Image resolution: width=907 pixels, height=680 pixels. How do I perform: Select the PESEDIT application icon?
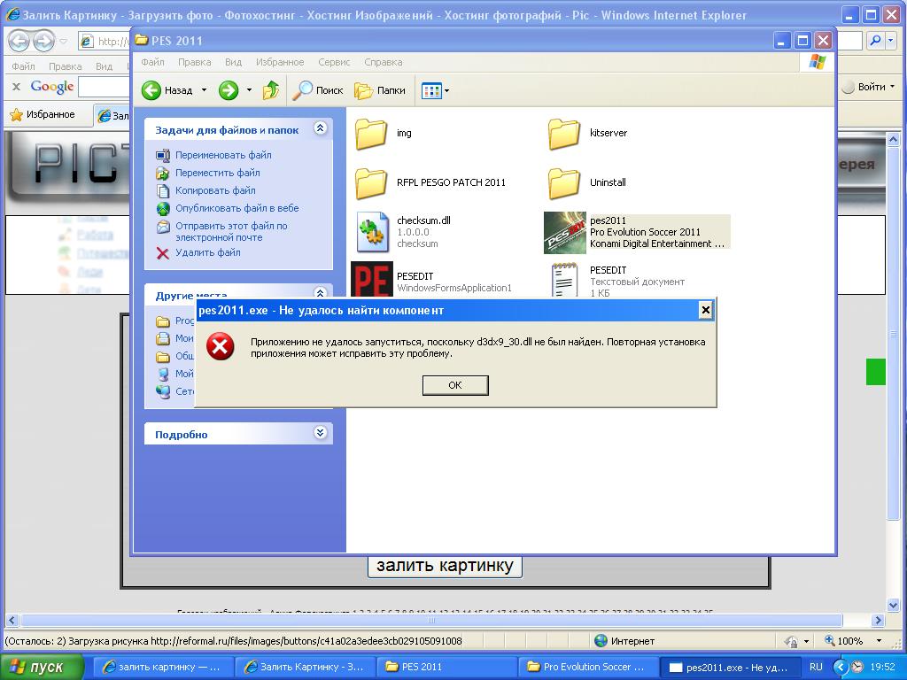click(x=371, y=280)
